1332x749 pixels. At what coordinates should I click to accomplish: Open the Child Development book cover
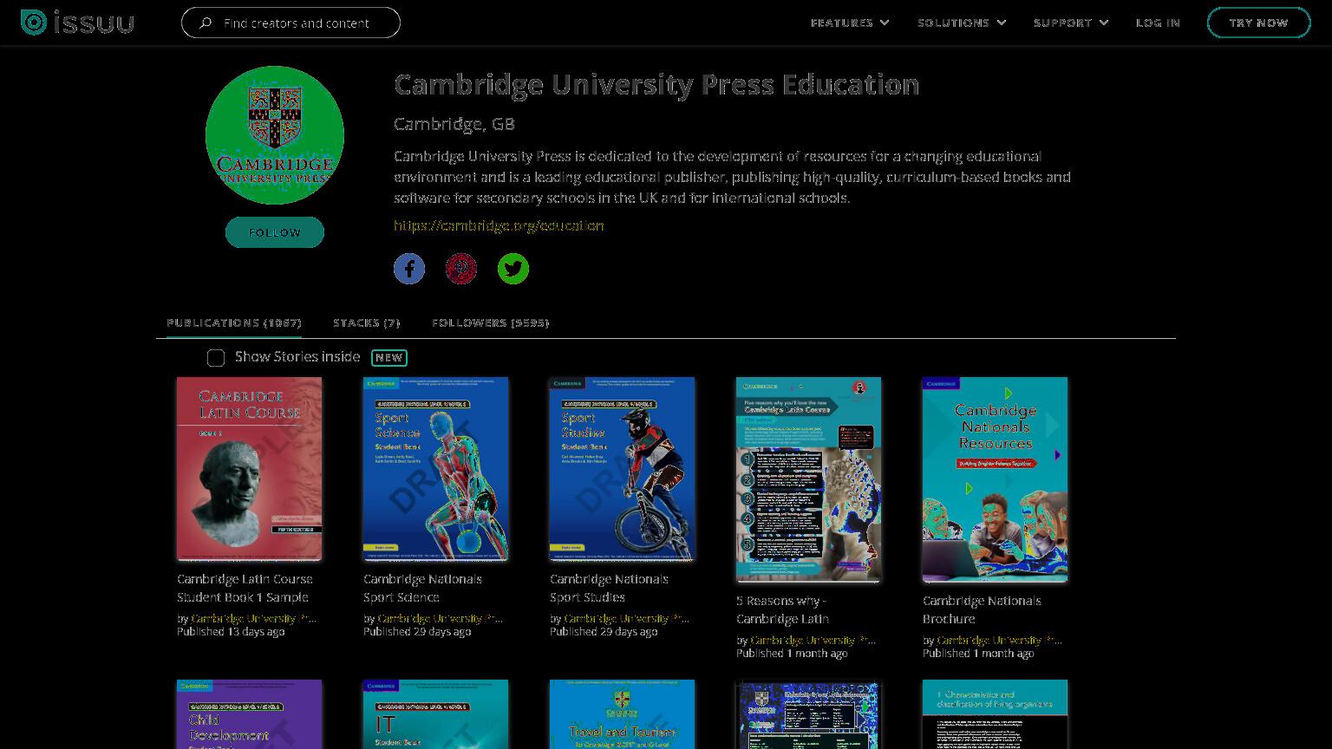pyautogui.click(x=250, y=714)
